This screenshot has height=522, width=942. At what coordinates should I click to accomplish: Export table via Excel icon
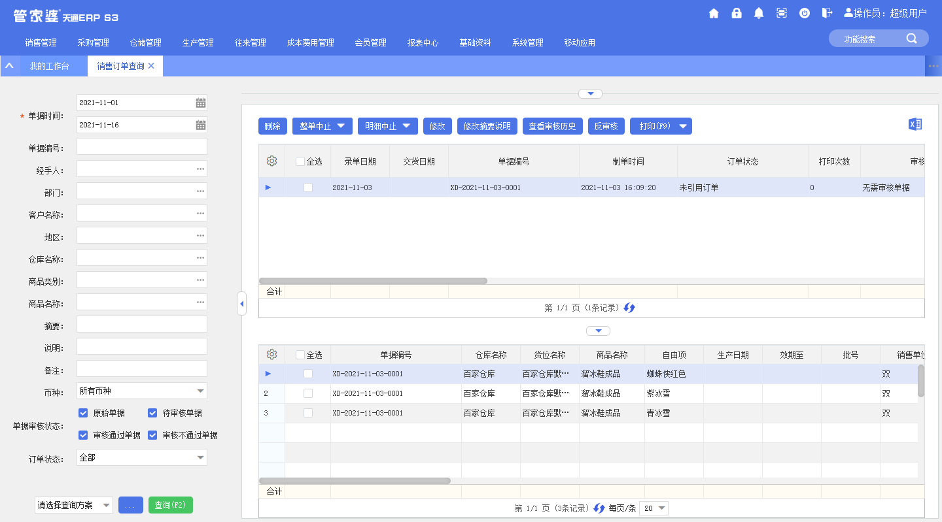click(915, 125)
